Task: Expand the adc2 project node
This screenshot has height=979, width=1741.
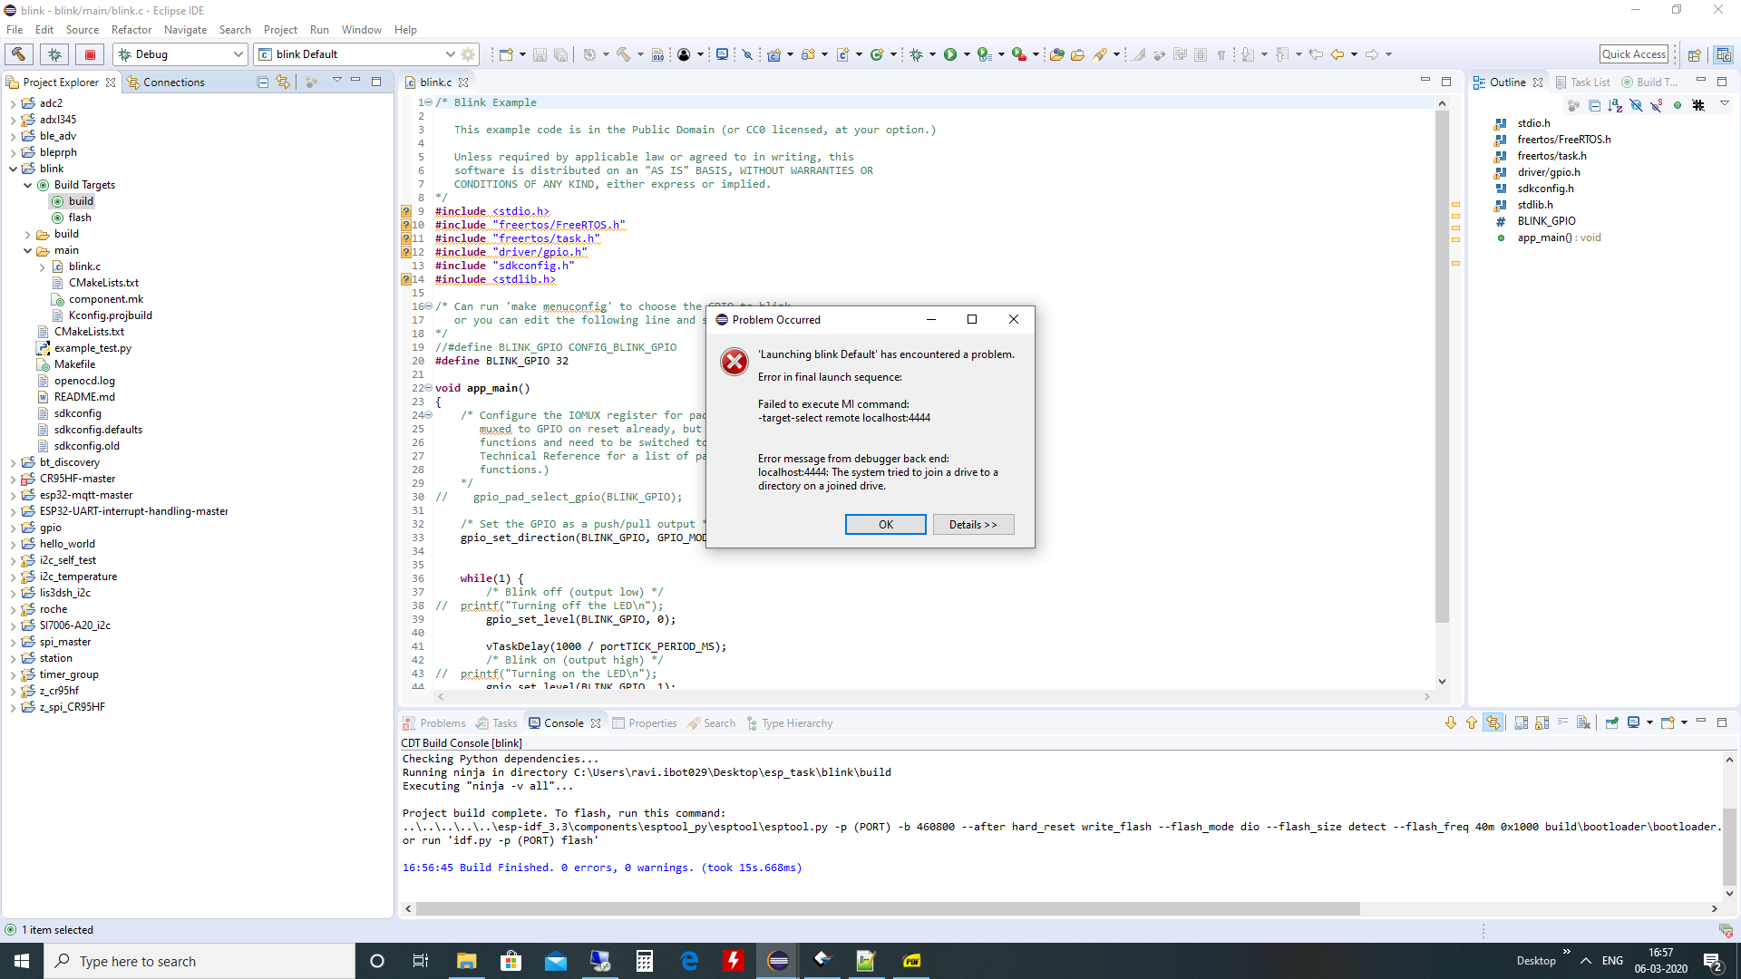Action: (14, 103)
